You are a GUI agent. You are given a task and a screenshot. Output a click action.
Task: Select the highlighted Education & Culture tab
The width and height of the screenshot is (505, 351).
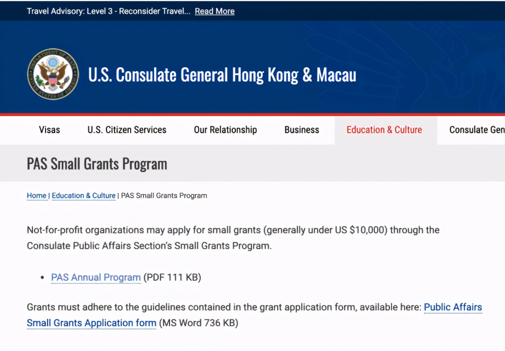(384, 130)
